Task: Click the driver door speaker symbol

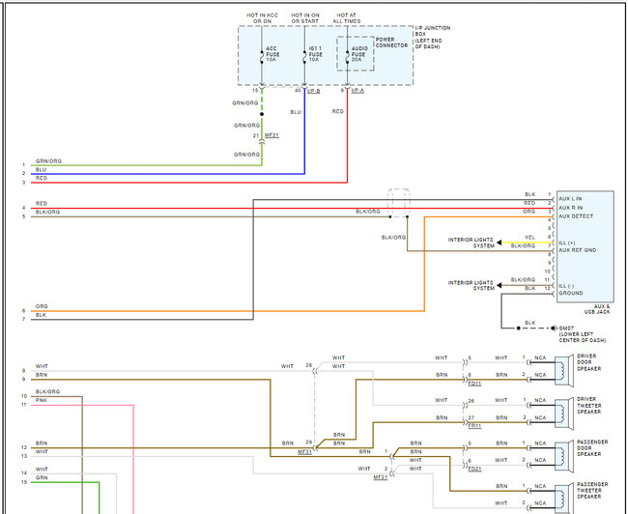Action: coord(565,369)
